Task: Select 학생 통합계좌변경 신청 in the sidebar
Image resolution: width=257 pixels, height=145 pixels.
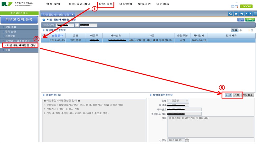Action: pos(21,45)
